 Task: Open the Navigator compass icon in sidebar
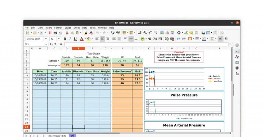(x=237, y=68)
